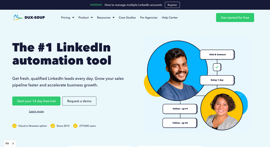Click the Visit & Connect workflow box
The height and width of the screenshot is (147, 270).
pos(217,55)
